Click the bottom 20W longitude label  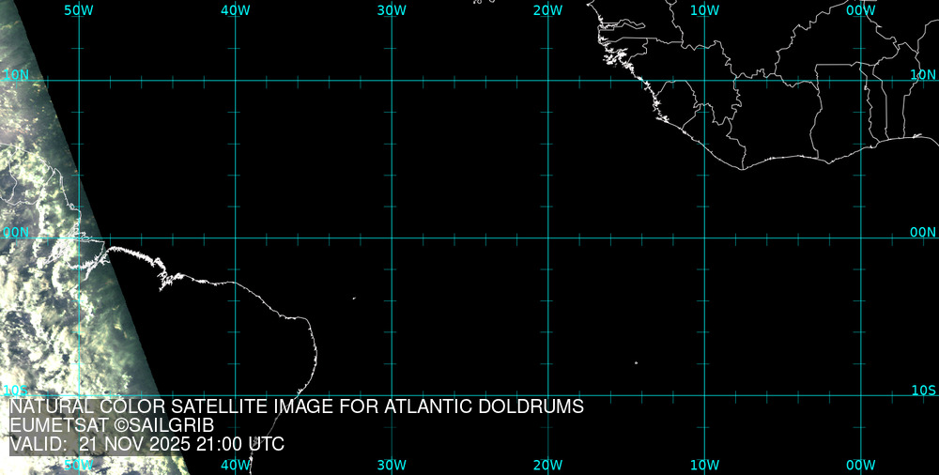547,465
